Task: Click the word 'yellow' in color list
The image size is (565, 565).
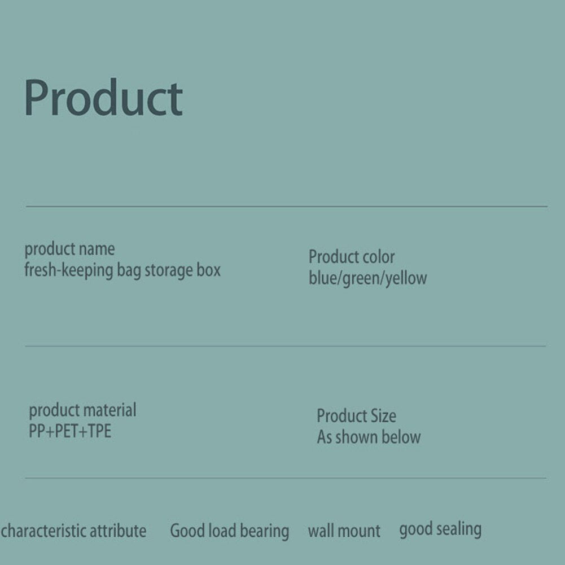Action: click(406, 278)
